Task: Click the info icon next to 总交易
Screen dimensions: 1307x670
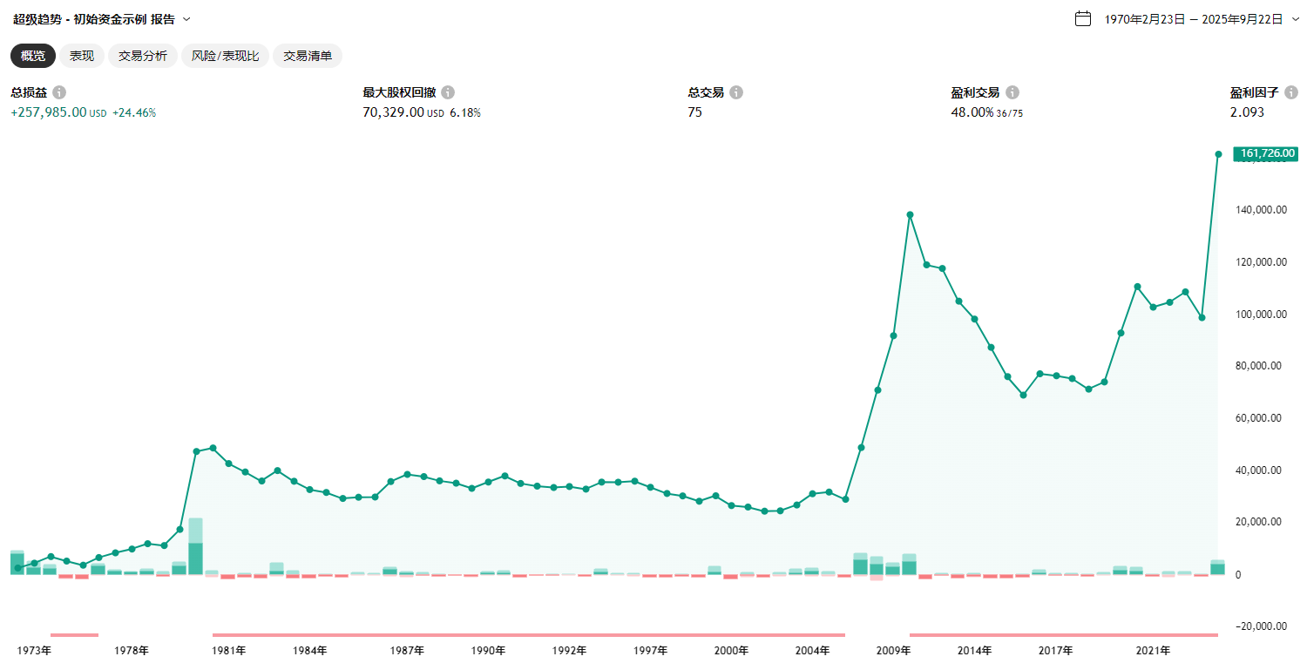Action: pyautogui.click(x=736, y=92)
